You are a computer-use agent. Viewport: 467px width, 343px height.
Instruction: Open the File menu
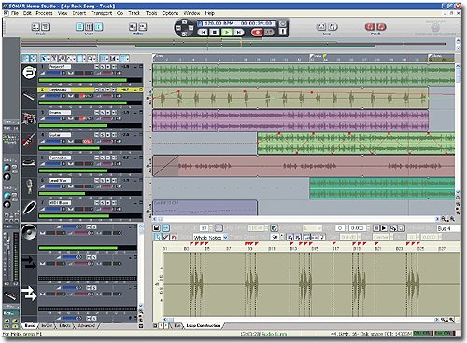coord(14,13)
